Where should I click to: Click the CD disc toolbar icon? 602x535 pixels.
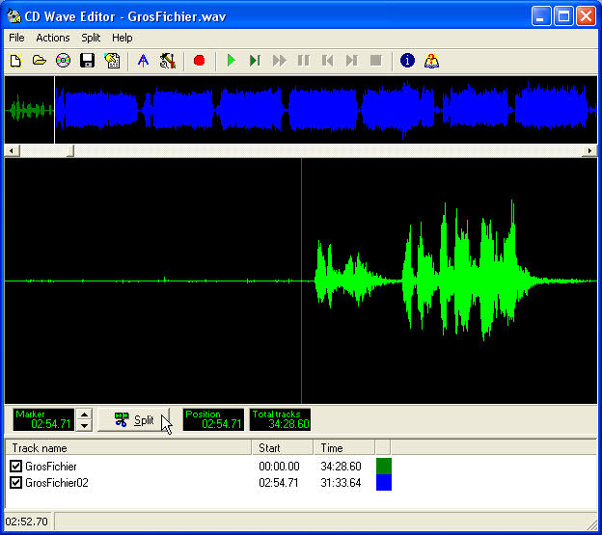point(64,61)
